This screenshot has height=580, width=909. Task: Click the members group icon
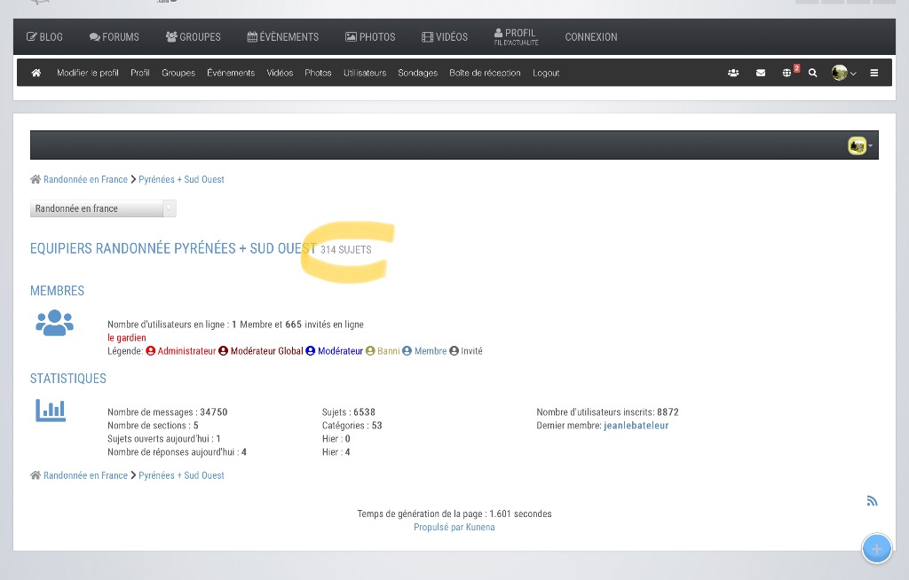tap(54, 323)
